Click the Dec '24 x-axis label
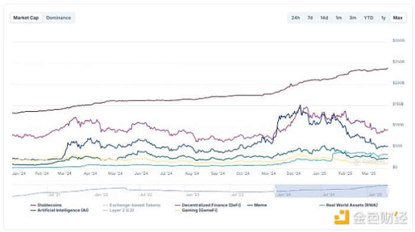 (294, 173)
